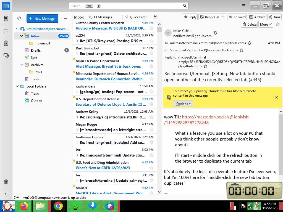Image resolution: width=283 pixels, height=212 pixels.
Task: Mark the message as Junk
Action: point(274,17)
